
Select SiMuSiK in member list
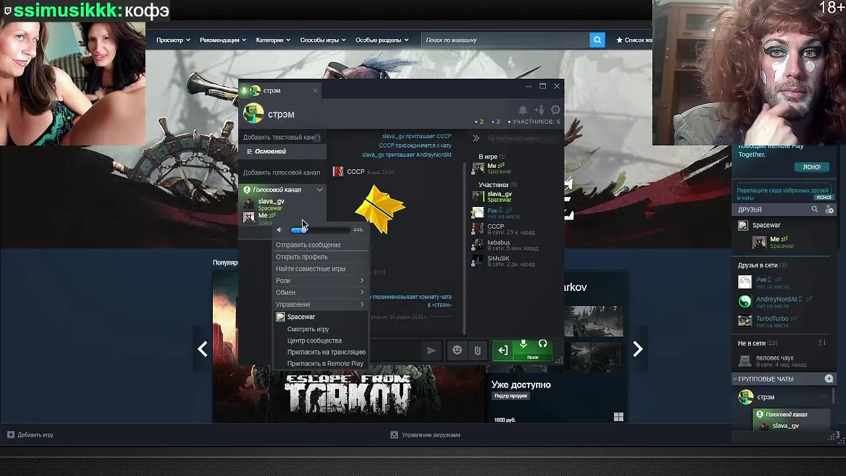(504, 261)
